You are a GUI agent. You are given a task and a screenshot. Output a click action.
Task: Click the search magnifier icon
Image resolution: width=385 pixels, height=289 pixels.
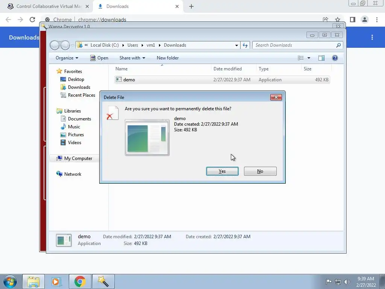[x=339, y=45]
